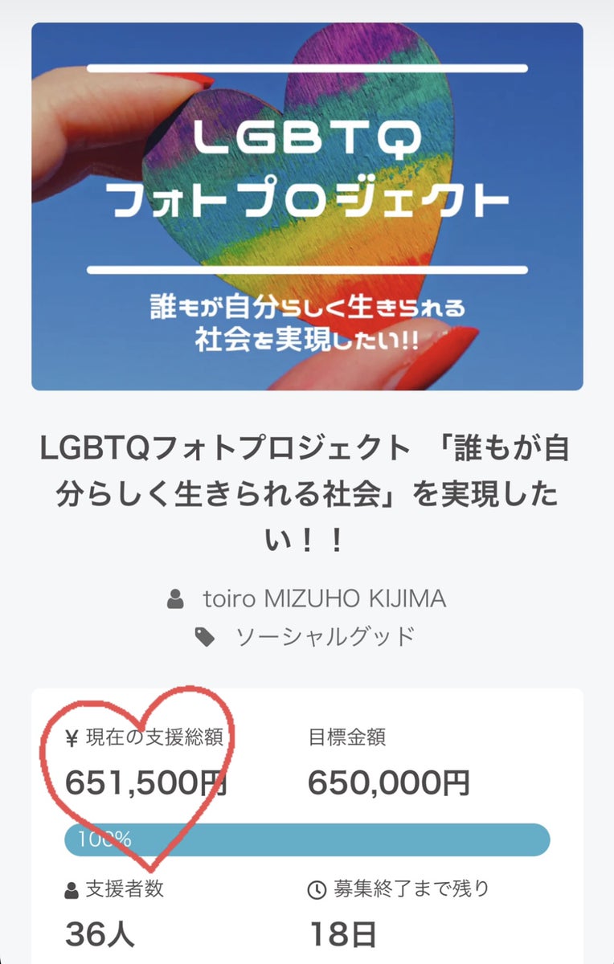Screen dimensions: 614x964
Task: Click the 650,000円 target amount
Action: [x=389, y=782]
